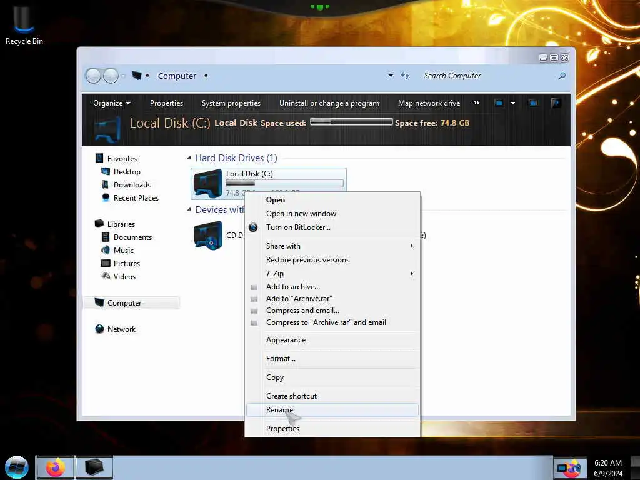Screen dimensions: 640x480
Task: Choose Format... in context menu
Action: 332,358
